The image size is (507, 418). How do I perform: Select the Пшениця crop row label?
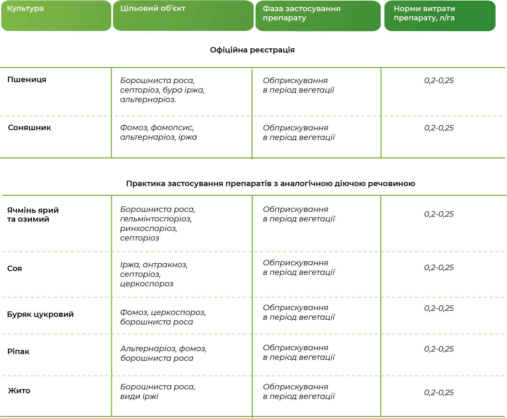pyautogui.click(x=27, y=80)
